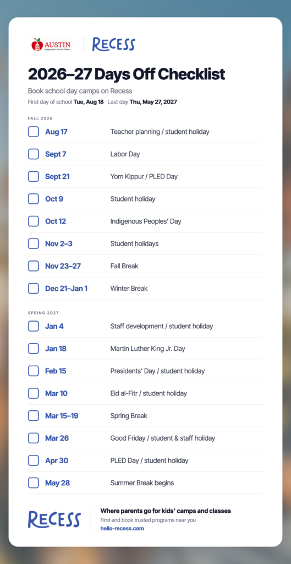
Task: Tick the Nov 23–27 Fall Break checkbox
Action: coord(34,266)
